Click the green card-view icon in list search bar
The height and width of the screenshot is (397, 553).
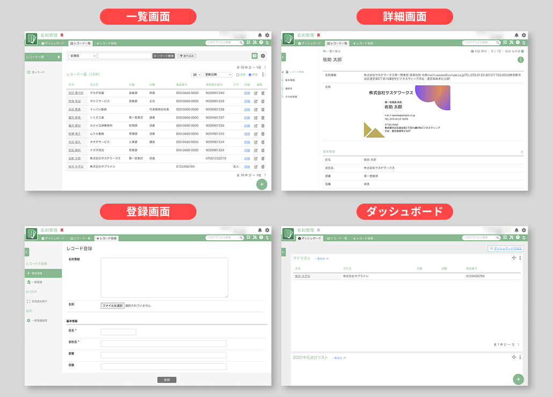(254, 56)
